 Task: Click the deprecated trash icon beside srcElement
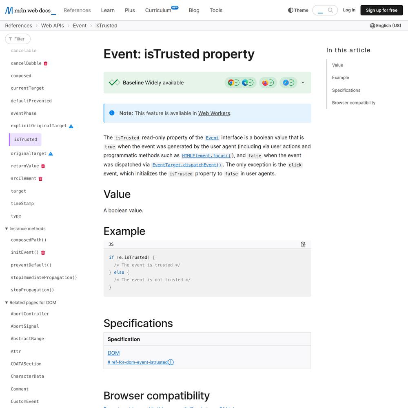click(40, 179)
